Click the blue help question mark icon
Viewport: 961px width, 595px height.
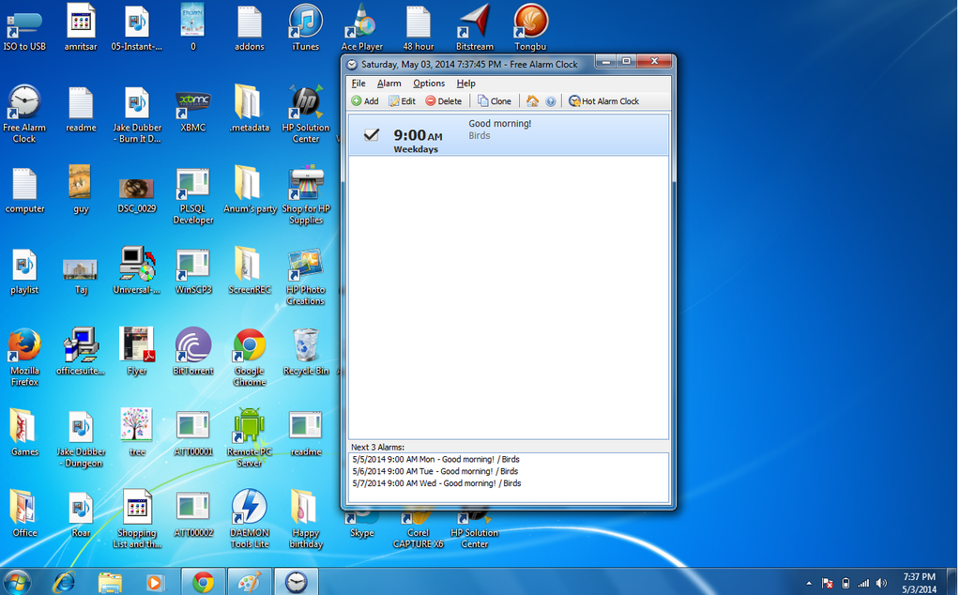tap(551, 101)
